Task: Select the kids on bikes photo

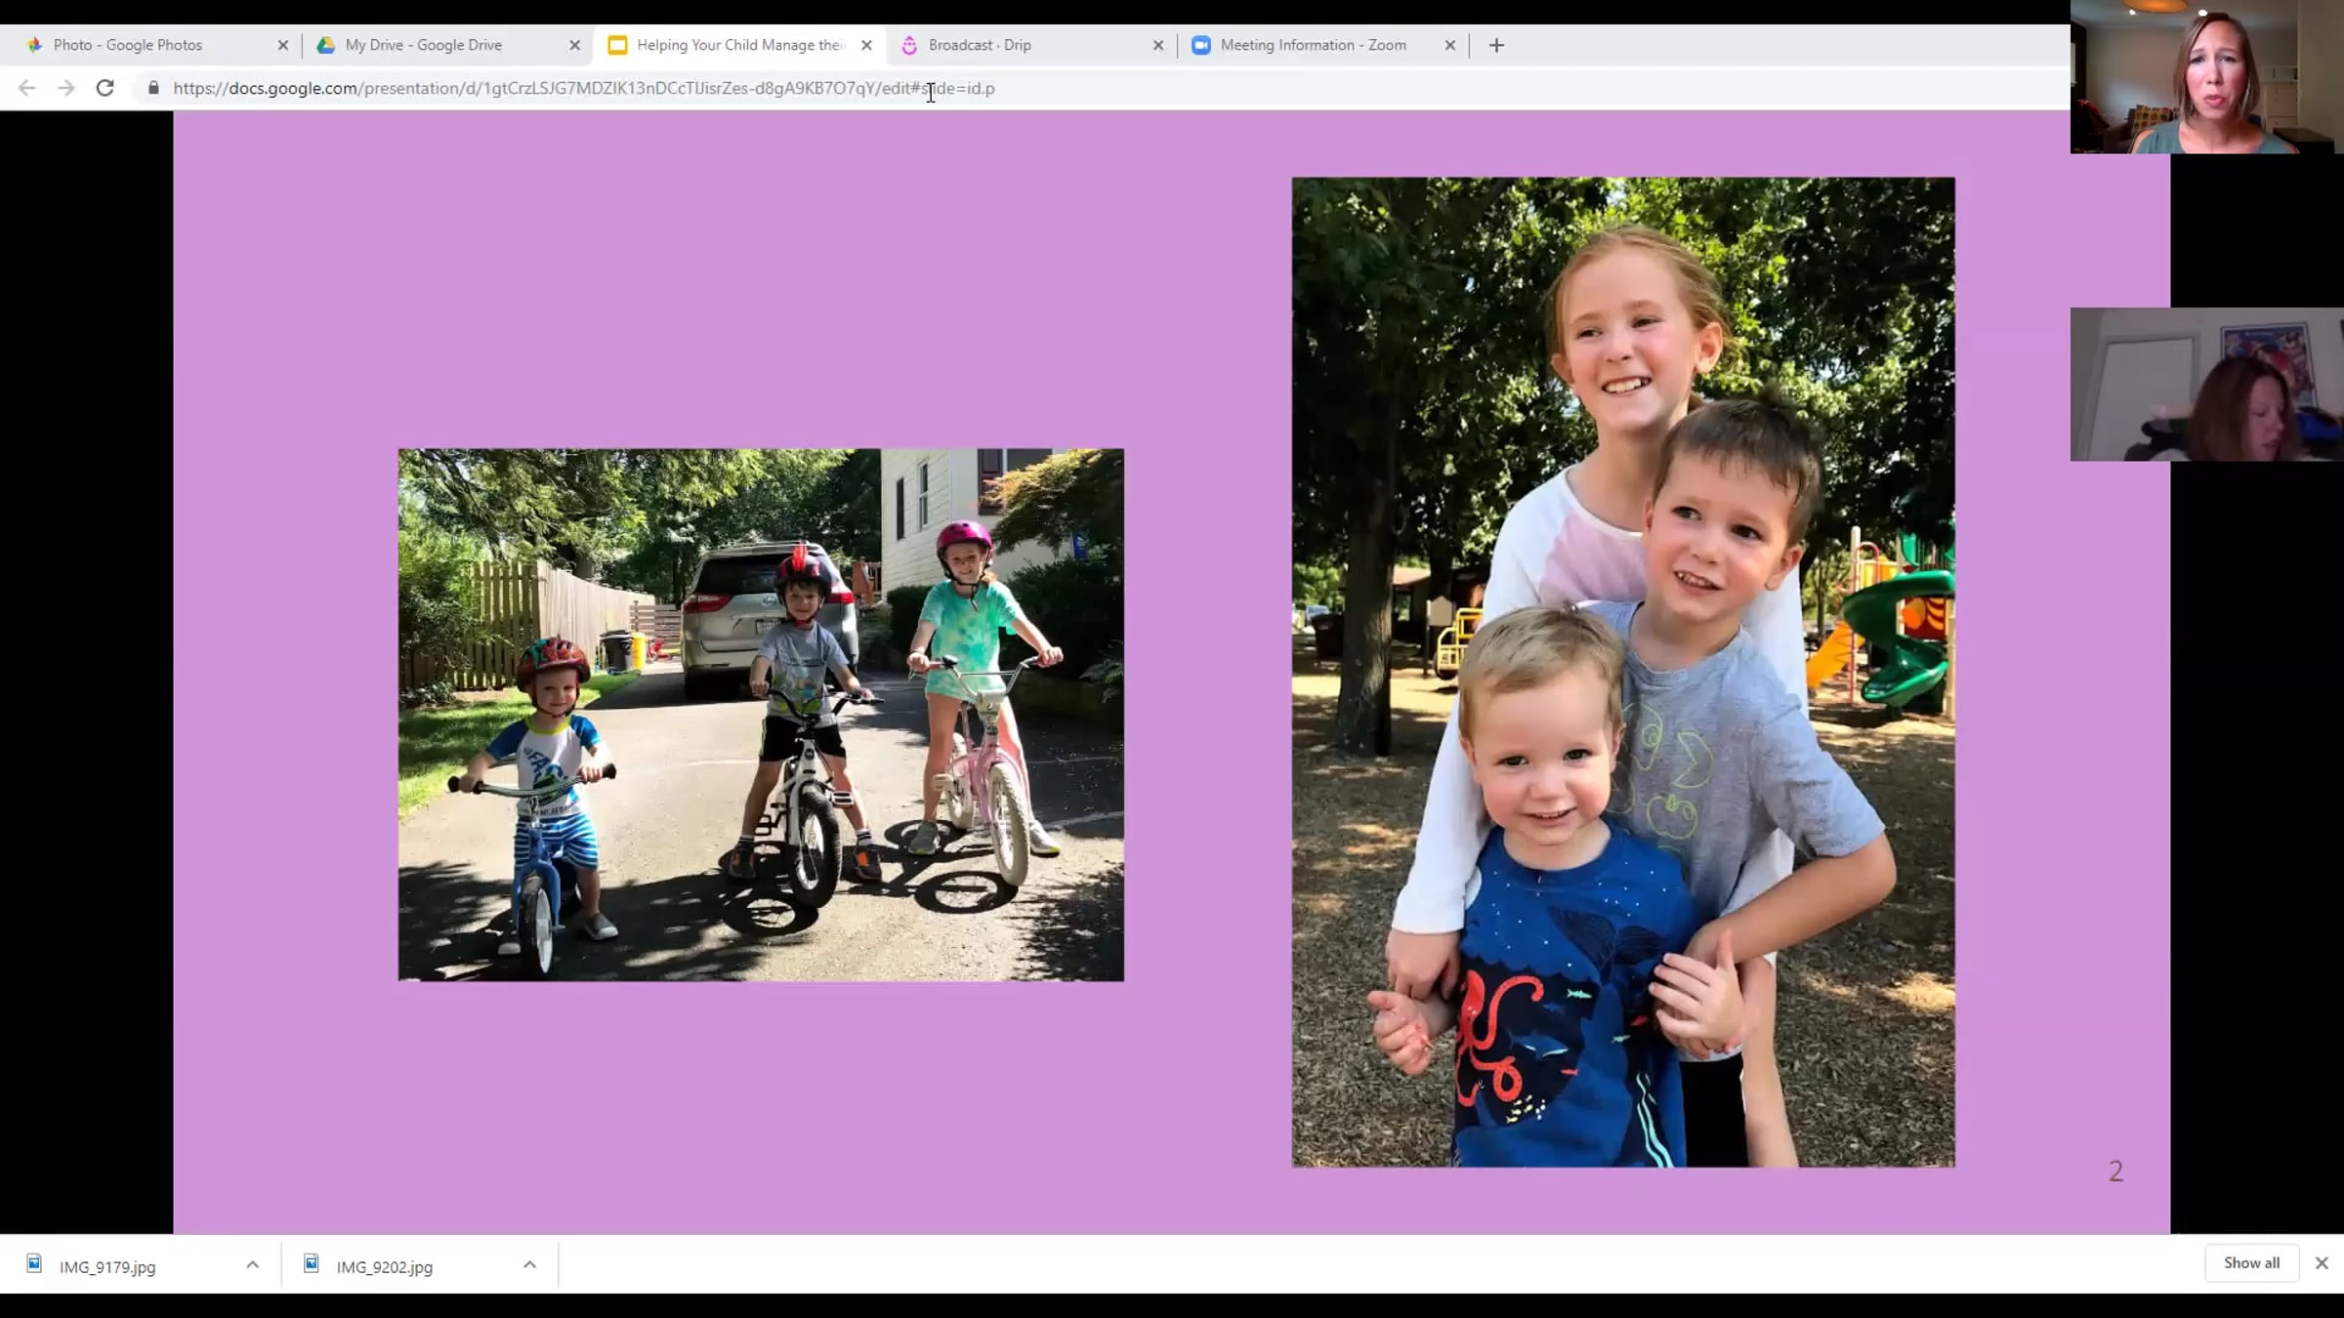Action: coord(761,715)
